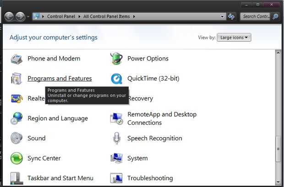Open the Programs and Features icon
The width and height of the screenshot is (284, 187).
(x=16, y=79)
